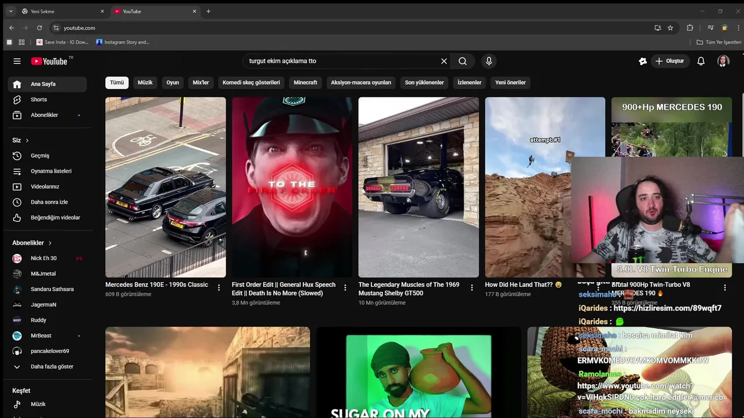Open Save Insta bookmark
744x418 pixels.
coord(63,42)
